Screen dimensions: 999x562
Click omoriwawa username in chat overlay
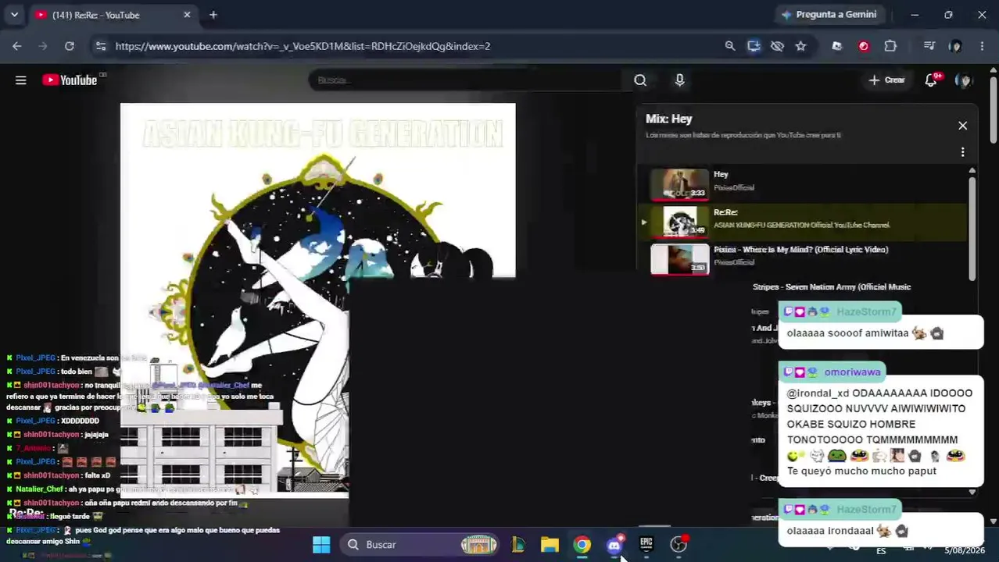click(x=852, y=372)
